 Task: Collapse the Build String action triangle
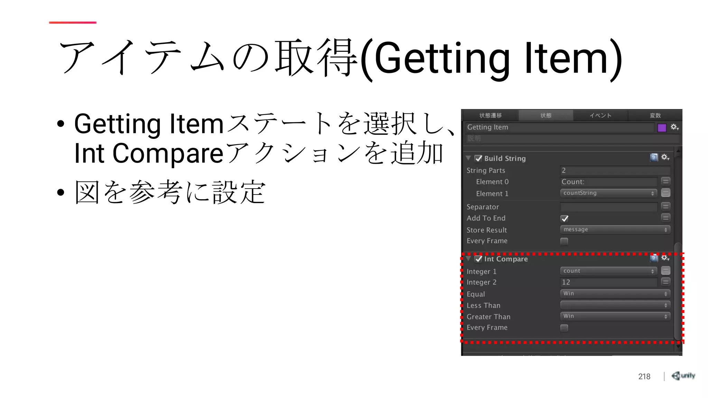pos(468,158)
